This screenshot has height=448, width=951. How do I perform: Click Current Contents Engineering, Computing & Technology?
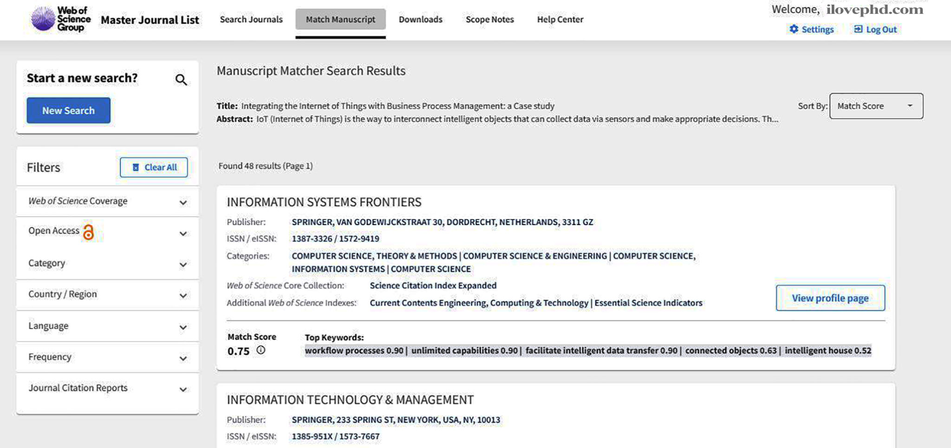pos(479,303)
